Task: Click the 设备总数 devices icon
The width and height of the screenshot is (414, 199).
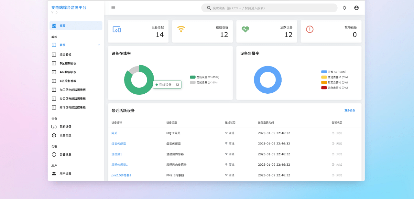Action: point(117,29)
